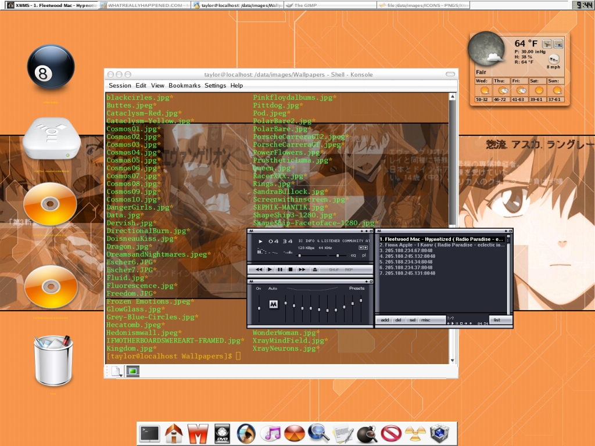
Task: Click the XMMS pause button
Action: point(280,269)
